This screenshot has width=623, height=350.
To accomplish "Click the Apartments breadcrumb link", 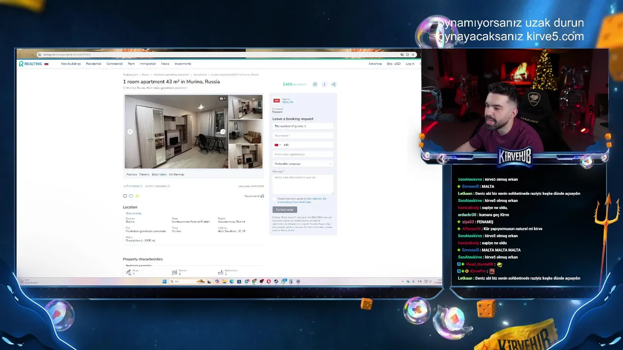I will [x=200, y=74].
